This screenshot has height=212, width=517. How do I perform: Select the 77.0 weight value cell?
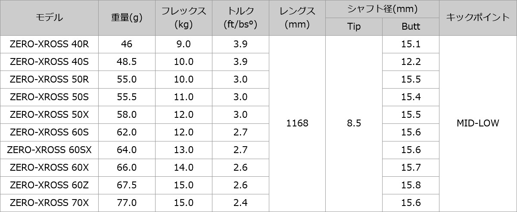click(127, 203)
